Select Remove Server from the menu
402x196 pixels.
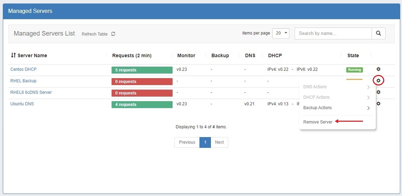[x=318, y=122]
